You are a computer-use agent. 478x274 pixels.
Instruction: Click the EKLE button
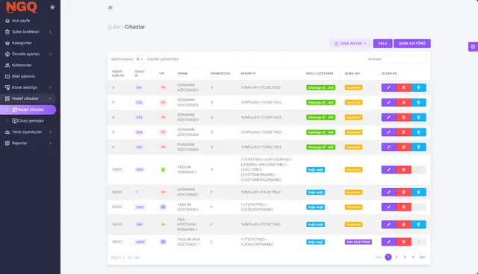382,43
